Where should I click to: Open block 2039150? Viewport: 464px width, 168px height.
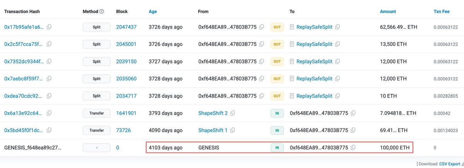click(x=126, y=61)
